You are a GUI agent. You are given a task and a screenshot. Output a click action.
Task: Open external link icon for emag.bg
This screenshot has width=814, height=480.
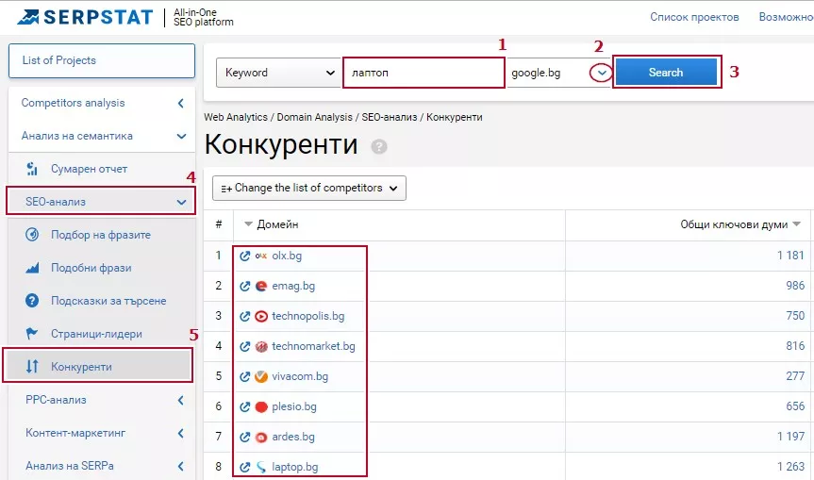[244, 286]
